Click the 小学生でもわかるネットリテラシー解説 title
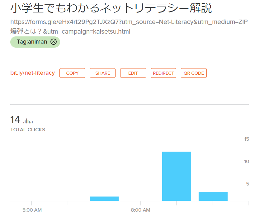The width and height of the screenshot is (255, 216). click(x=111, y=8)
